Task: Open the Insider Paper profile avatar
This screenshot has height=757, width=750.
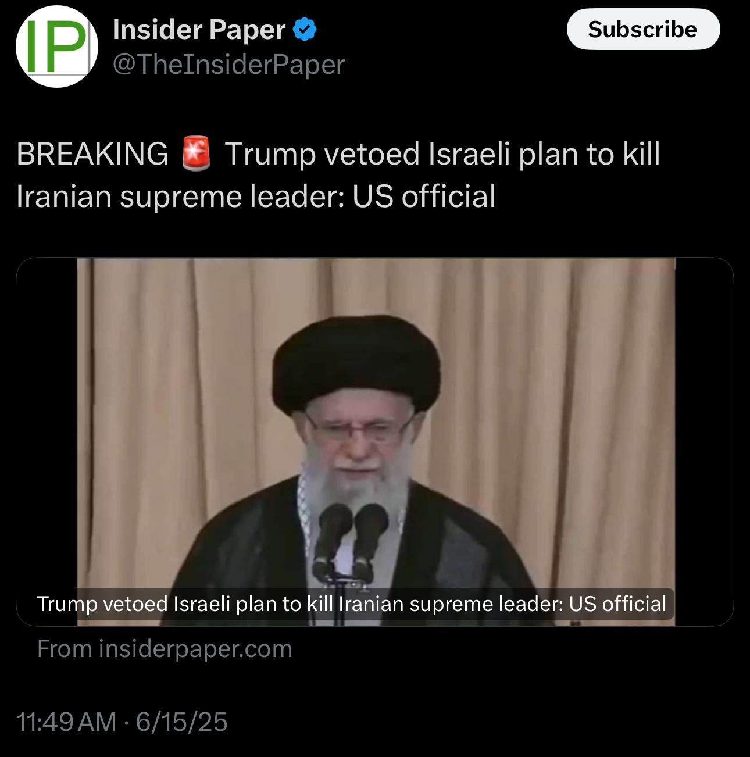Action: [x=56, y=47]
